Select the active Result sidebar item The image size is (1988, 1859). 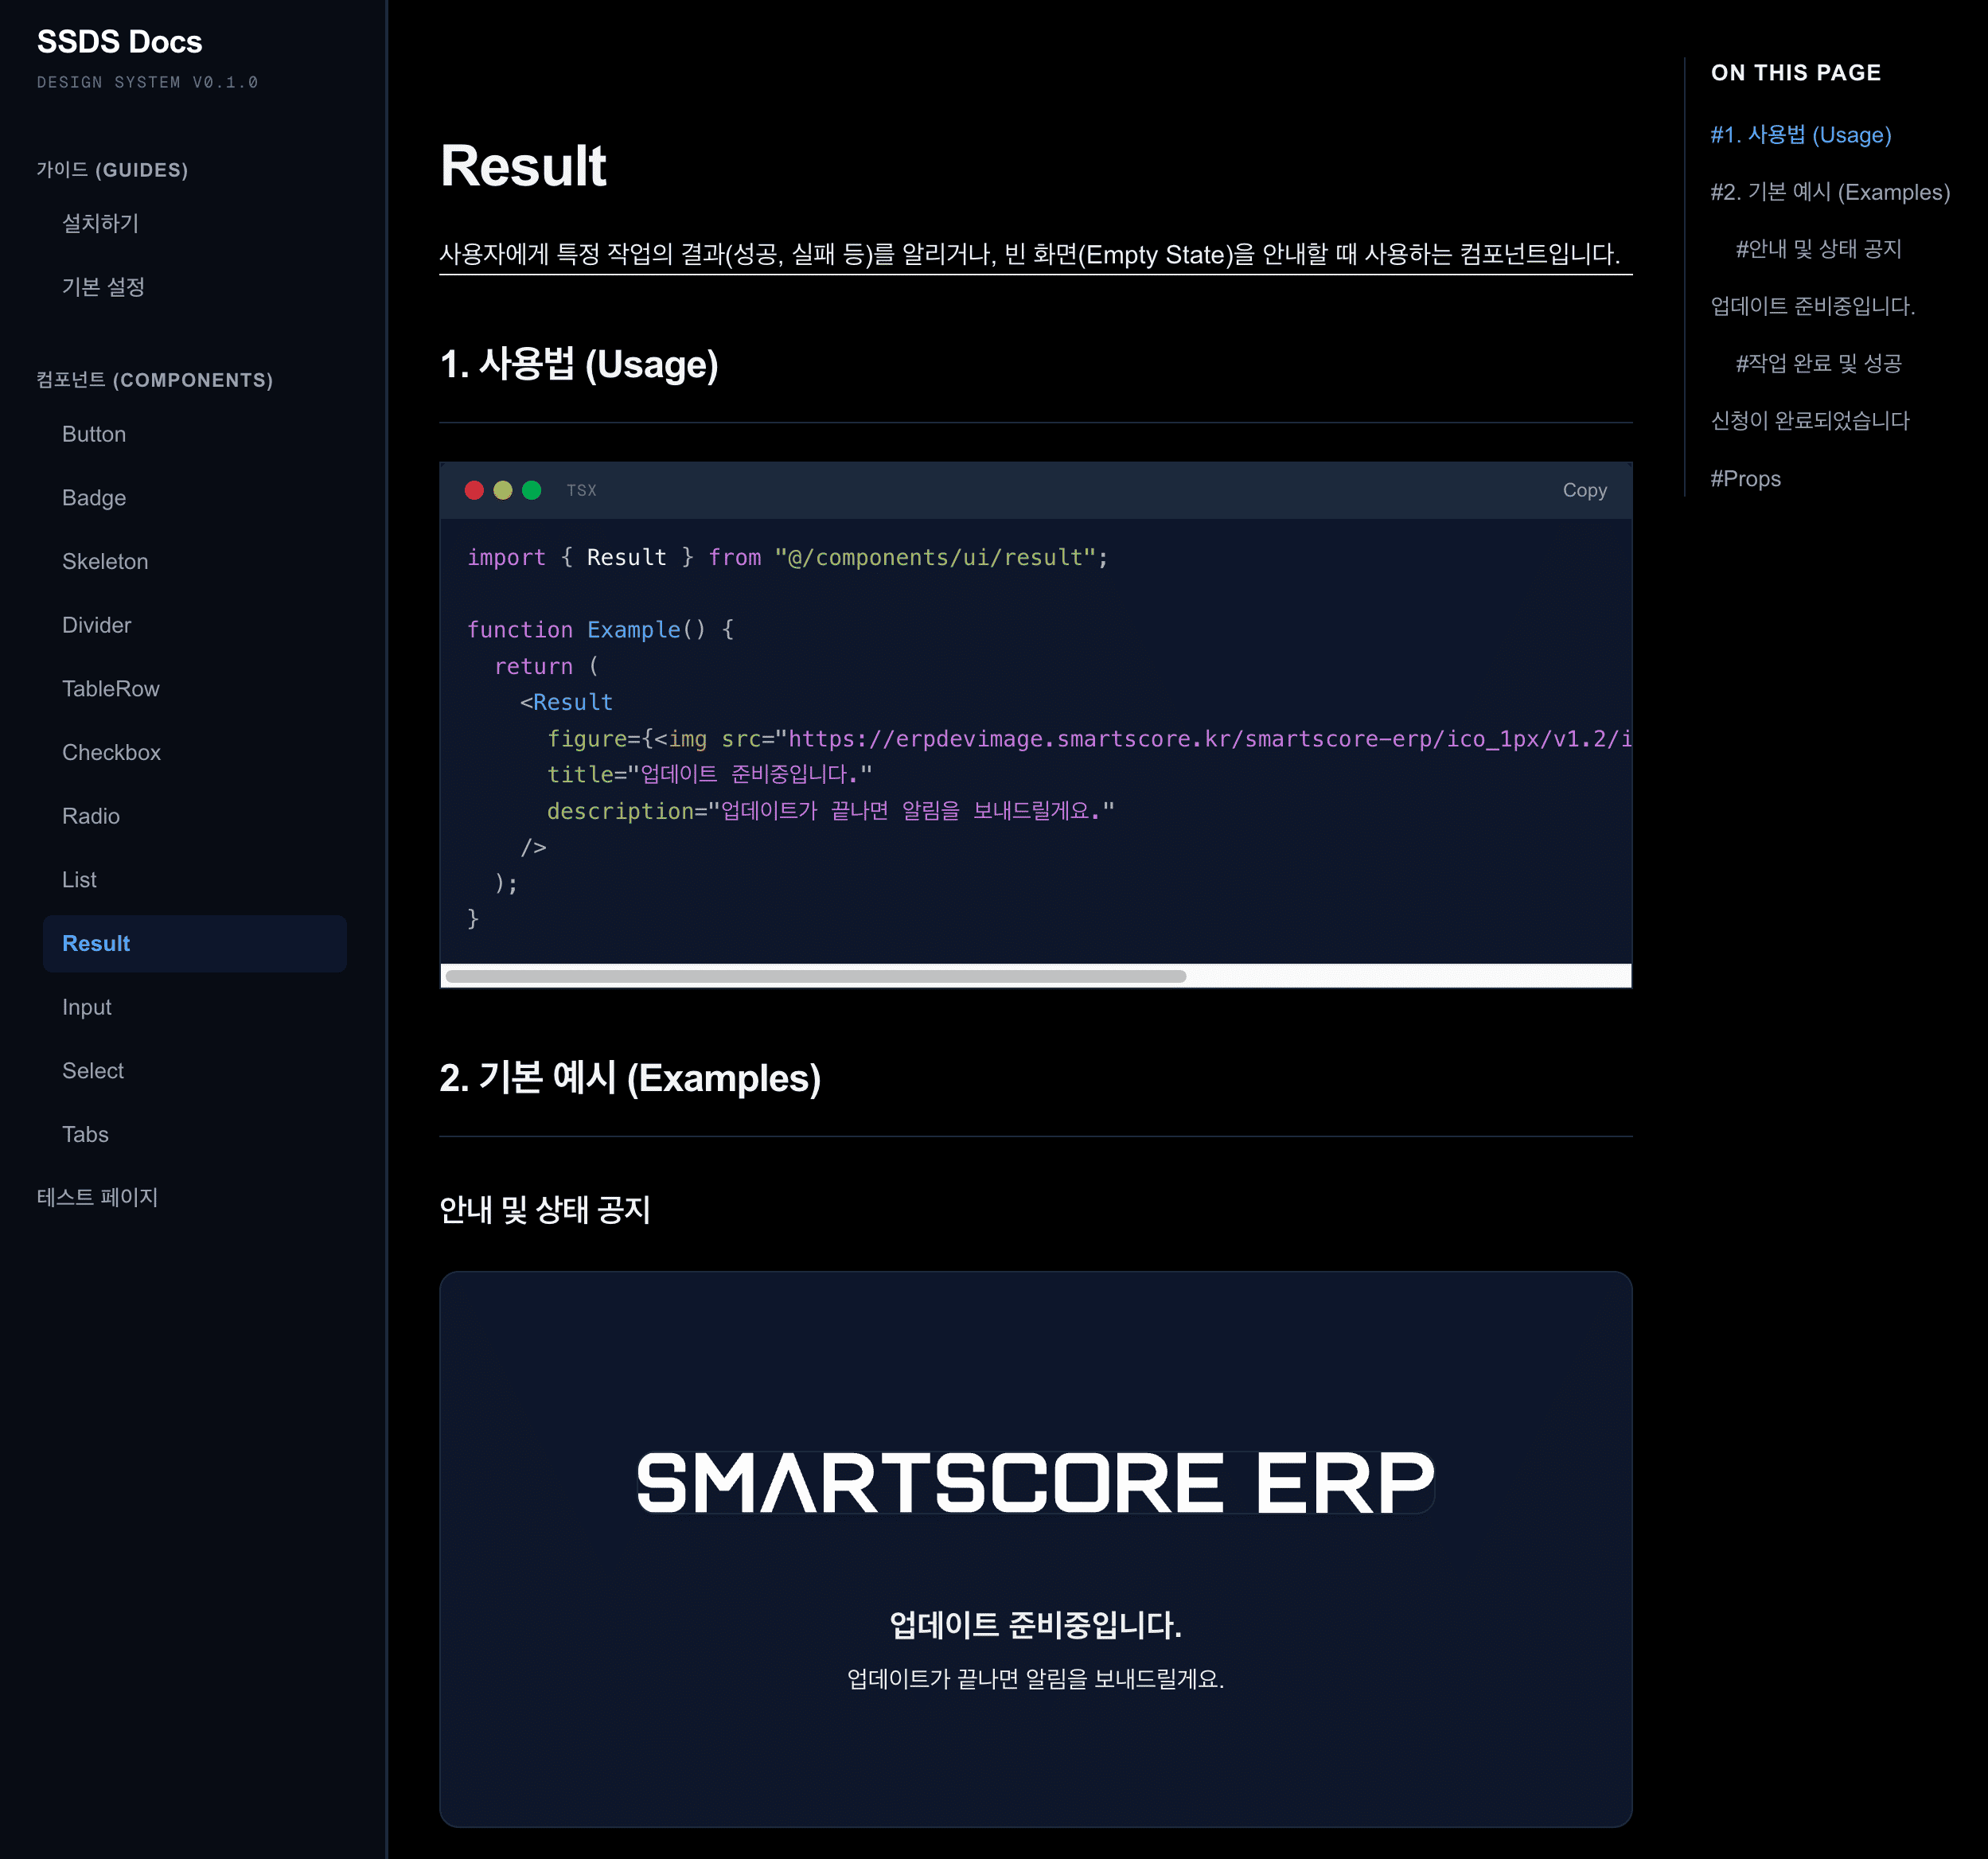pyautogui.click(x=194, y=943)
